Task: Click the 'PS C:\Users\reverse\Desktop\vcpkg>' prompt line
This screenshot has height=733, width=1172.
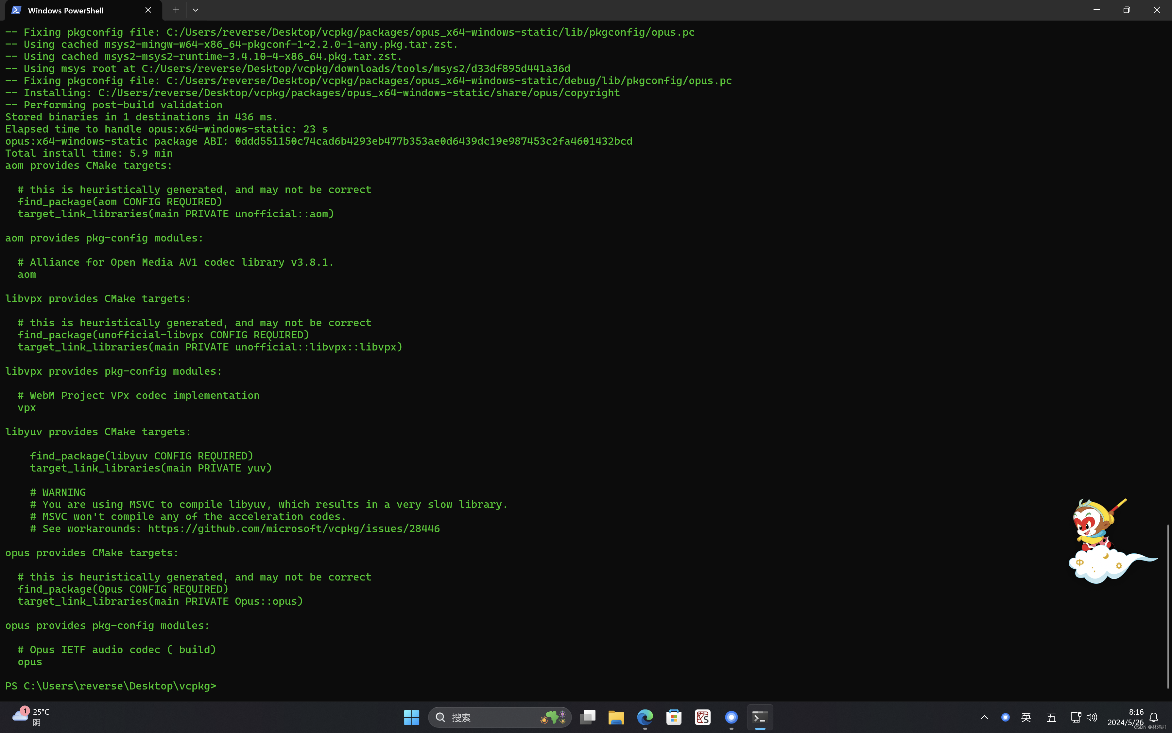Action: pyautogui.click(x=111, y=686)
